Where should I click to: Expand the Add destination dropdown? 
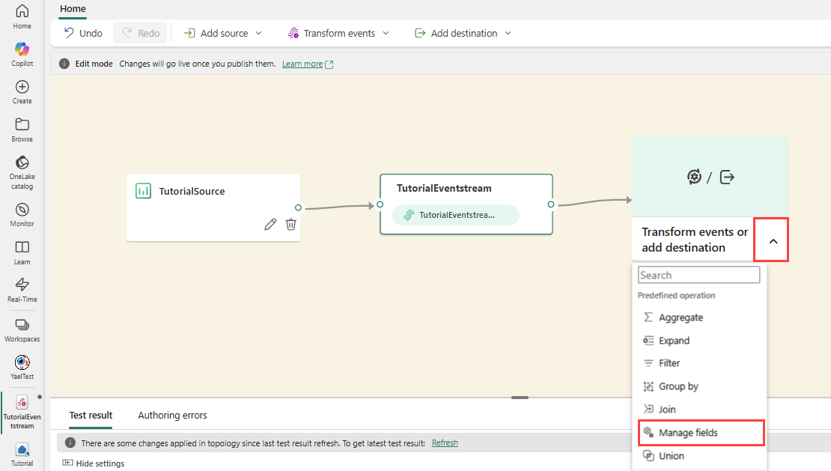pyautogui.click(x=463, y=33)
